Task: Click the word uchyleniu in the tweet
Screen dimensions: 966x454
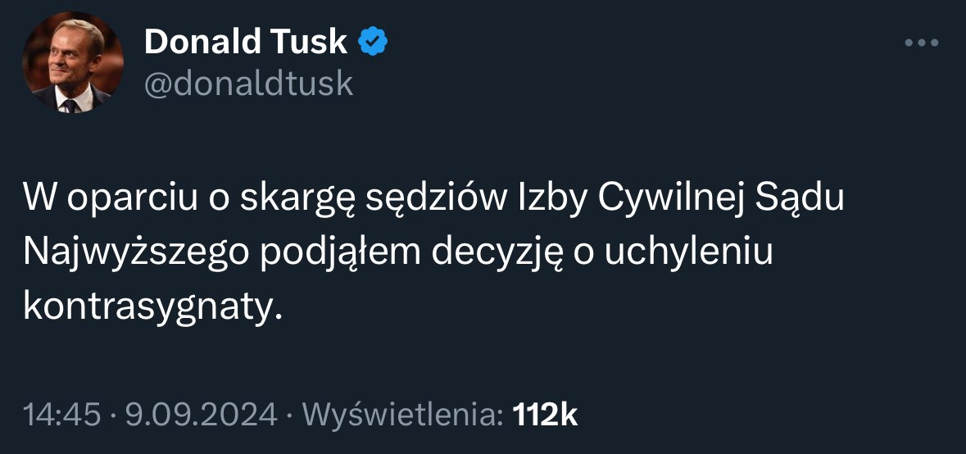Action: click(688, 253)
